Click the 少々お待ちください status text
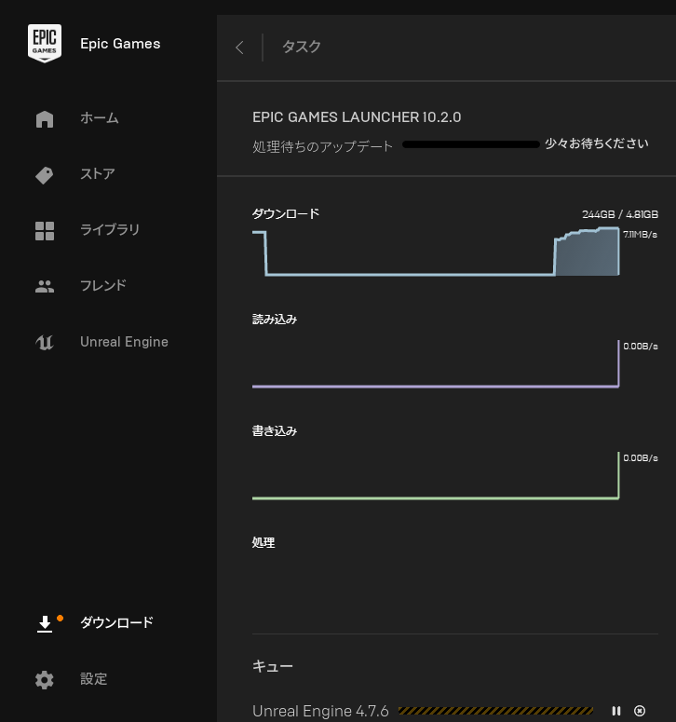This screenshot has width=676, height=722. tap(597, 143)
